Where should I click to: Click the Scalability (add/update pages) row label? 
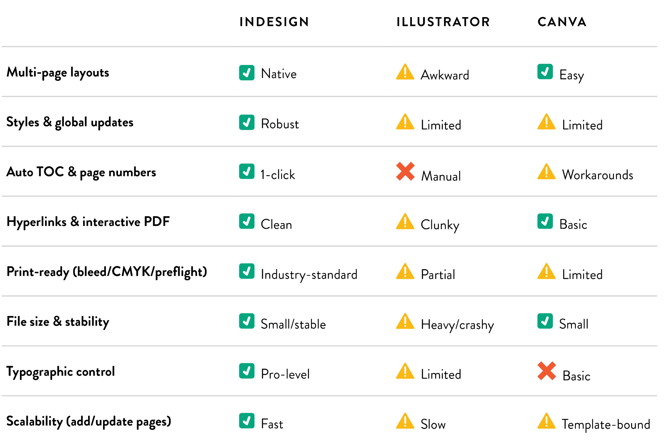pyautogui.click(x=89, y=422)
